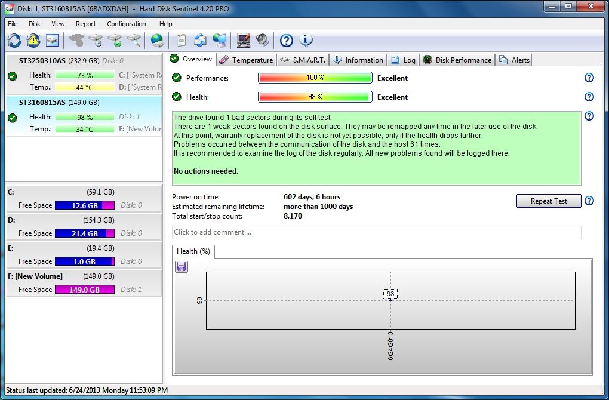This screenshot has height=400, width=609.
Task: Select the Health (%) graph tab
Action: click(x=193, y=251)
